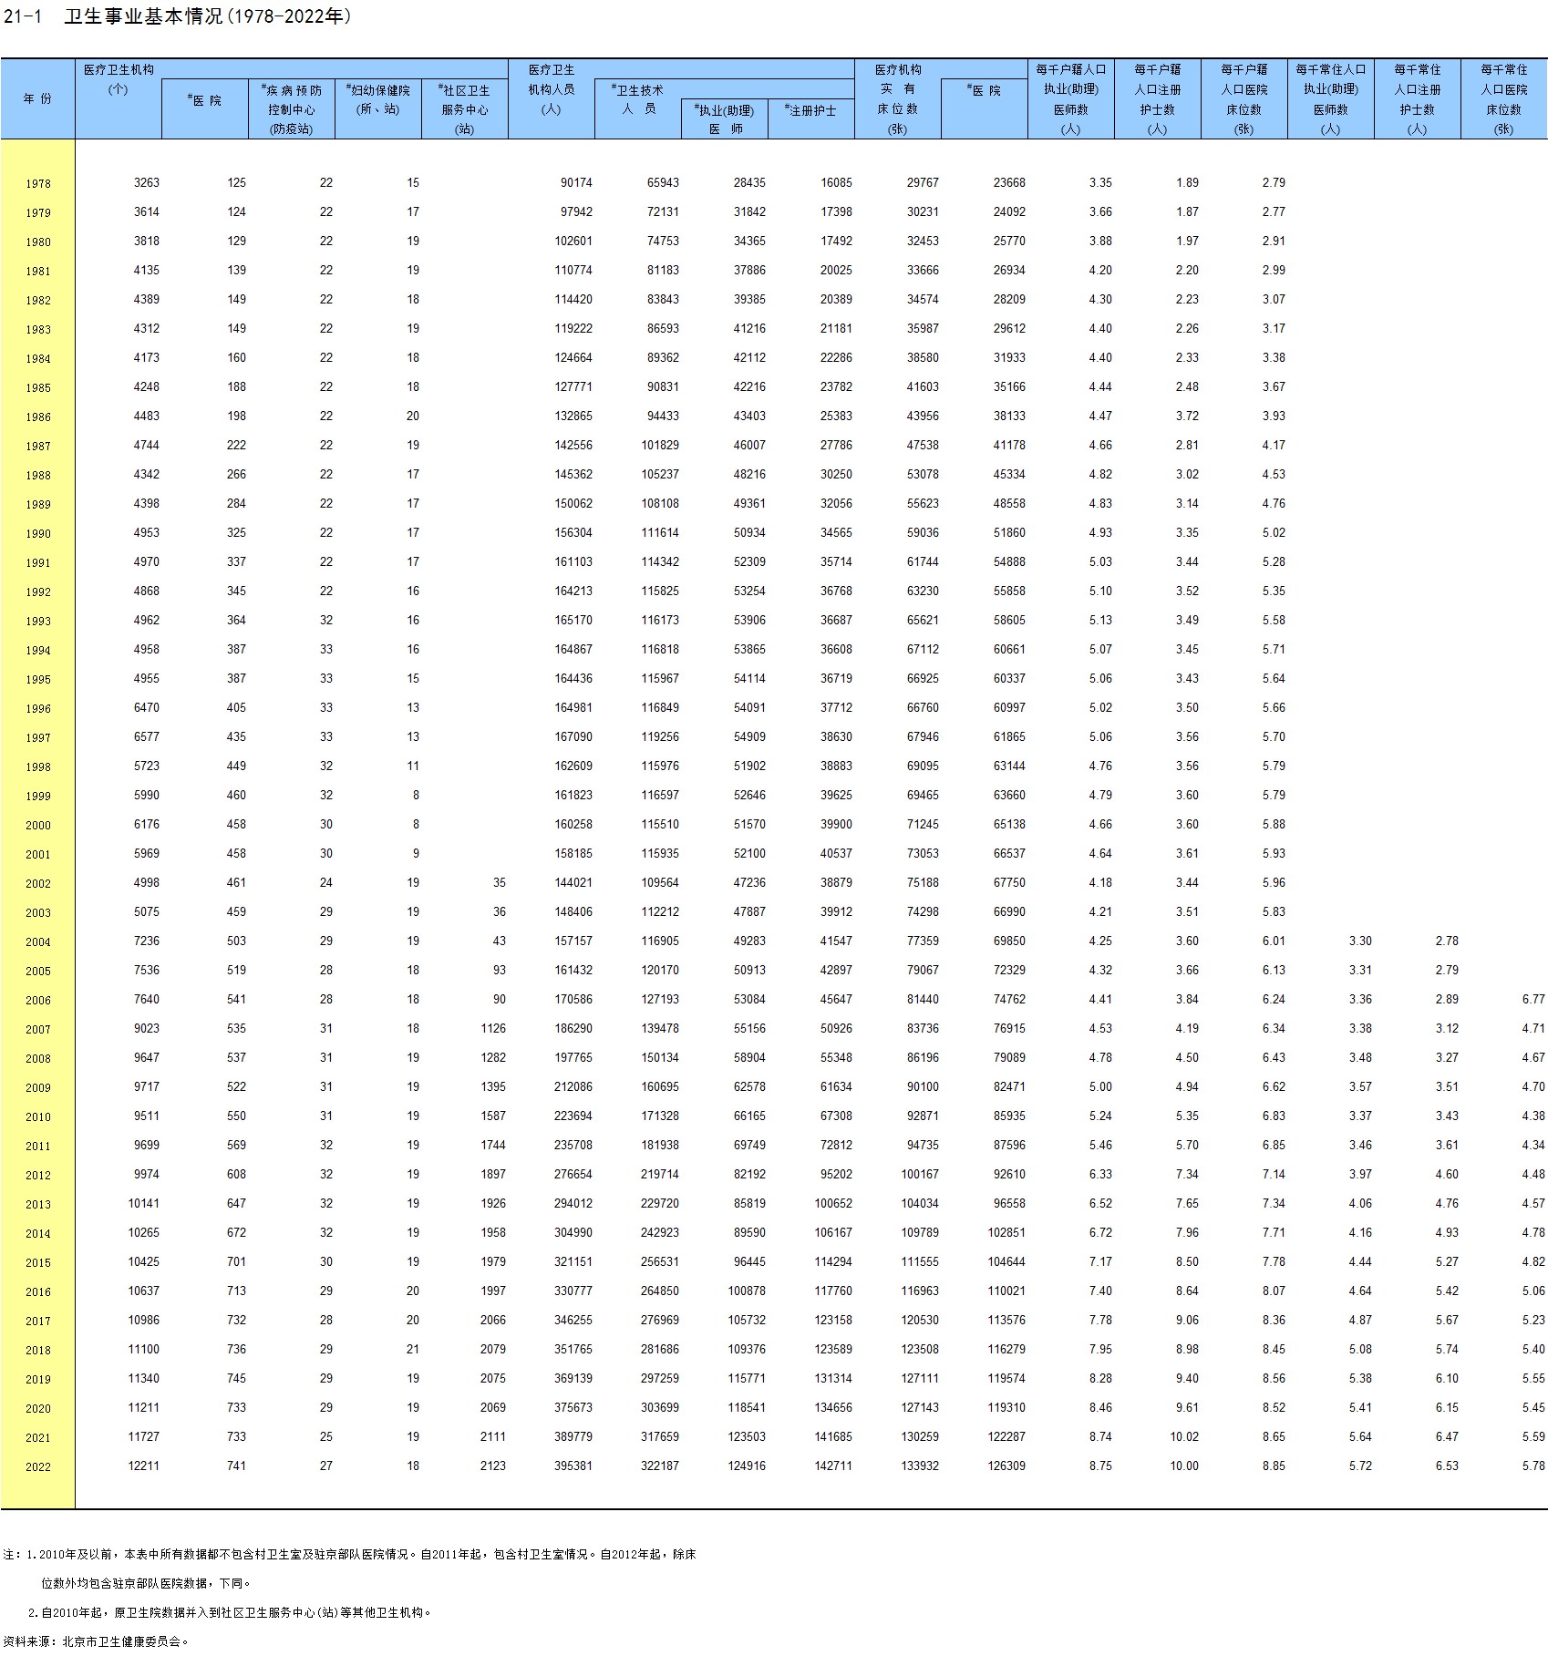Click the 疾病预防控制中心 (防疫站) column header
This screenshot has height=1656, width=1548.
(292, 109)
